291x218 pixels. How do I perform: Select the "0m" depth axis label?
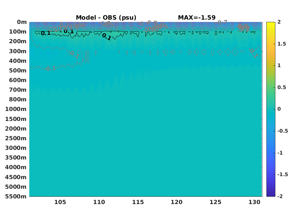click(22, 22)
